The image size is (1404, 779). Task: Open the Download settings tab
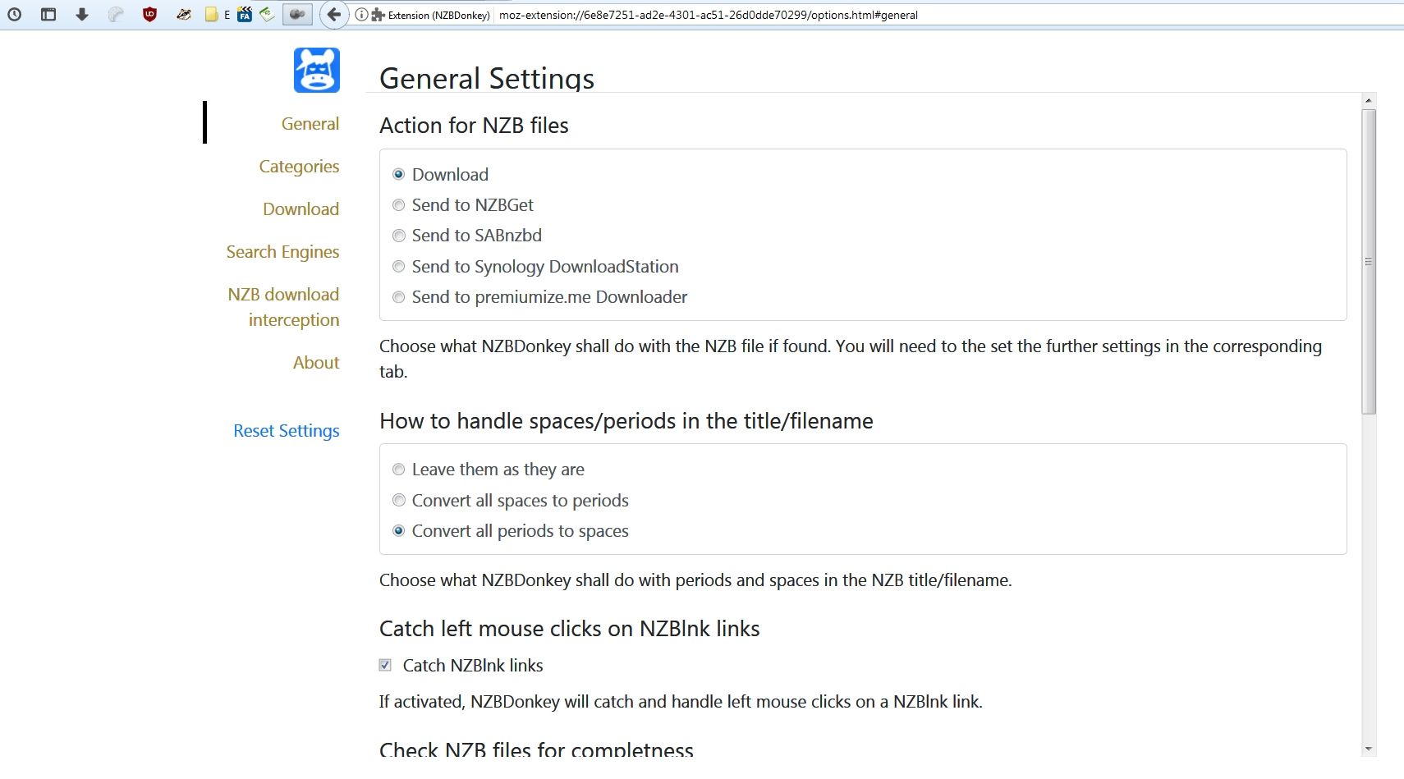point(301,209)
